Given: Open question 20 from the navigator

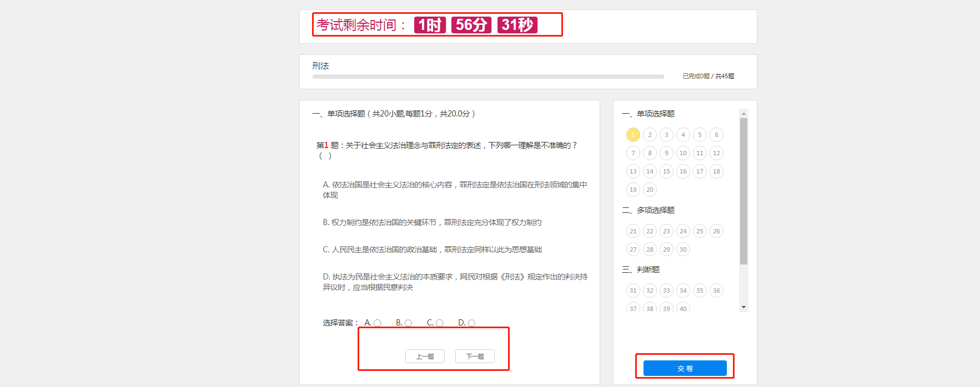Looking at the screenshot, I should pyautogui.click(x=650, y=190).
